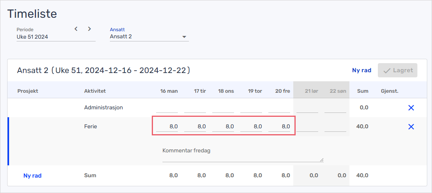Delete the Ferie row

tap(411, 127)
